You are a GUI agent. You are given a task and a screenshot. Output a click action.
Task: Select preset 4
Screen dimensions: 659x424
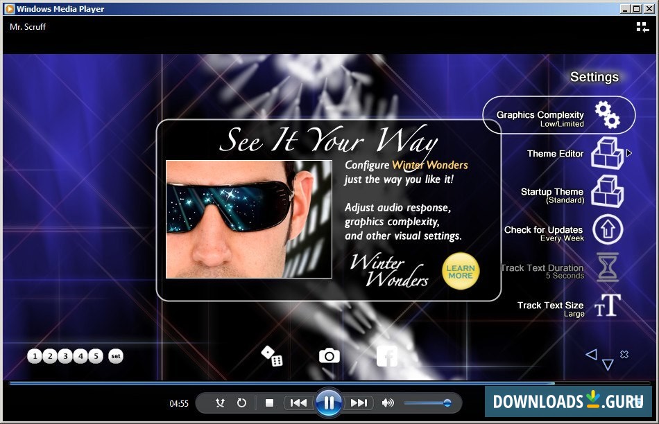tap(80, 356)
